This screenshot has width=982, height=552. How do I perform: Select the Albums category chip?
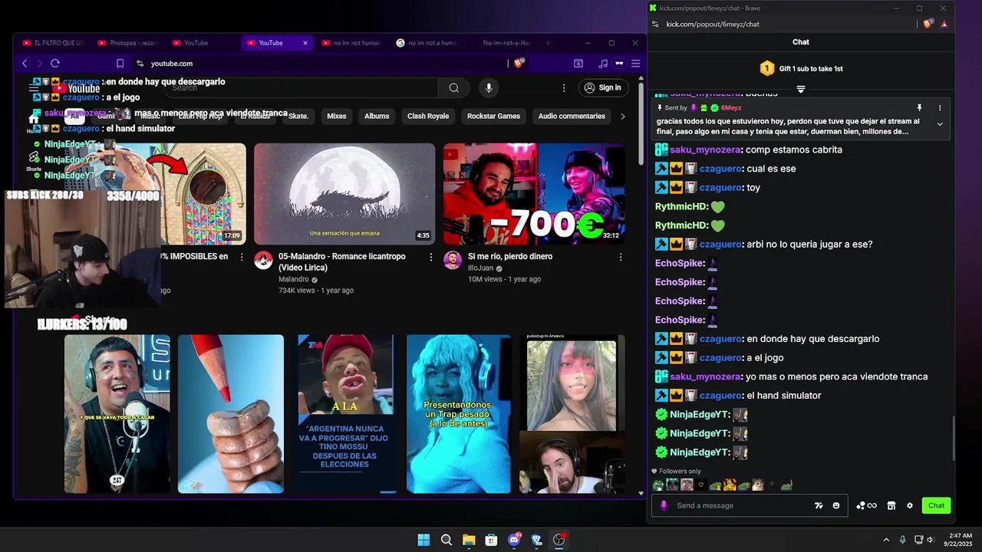click(377, 117)
